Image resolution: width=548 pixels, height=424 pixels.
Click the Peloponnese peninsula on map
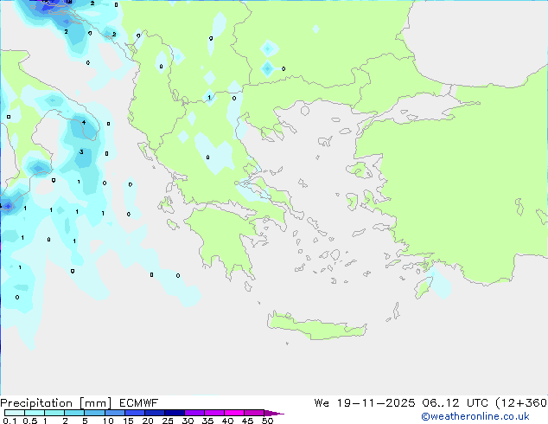click(x=224, y=236)
